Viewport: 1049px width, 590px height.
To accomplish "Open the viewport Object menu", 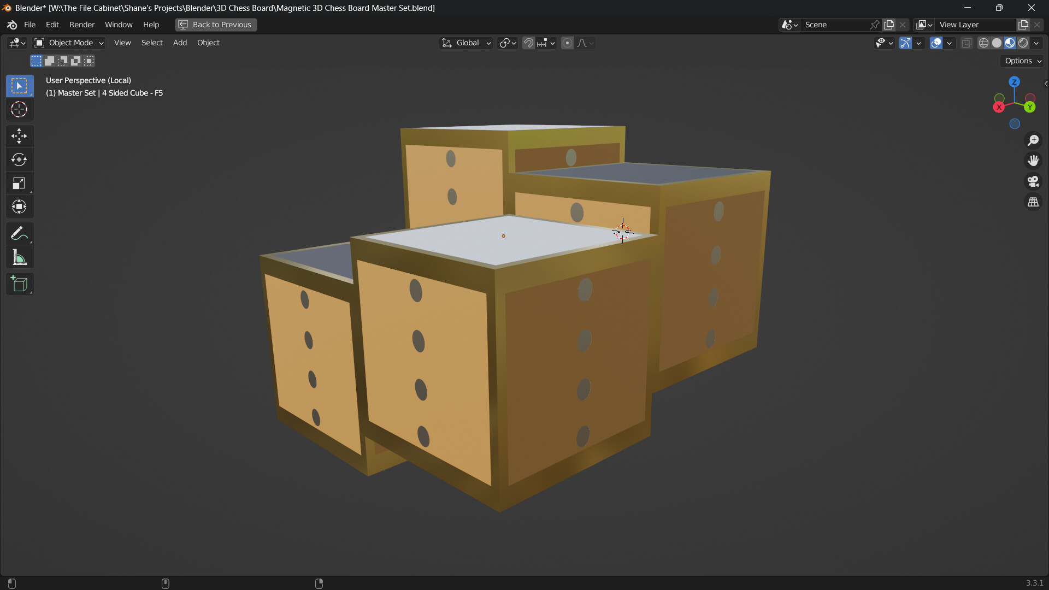I will (x=208, y=43).
